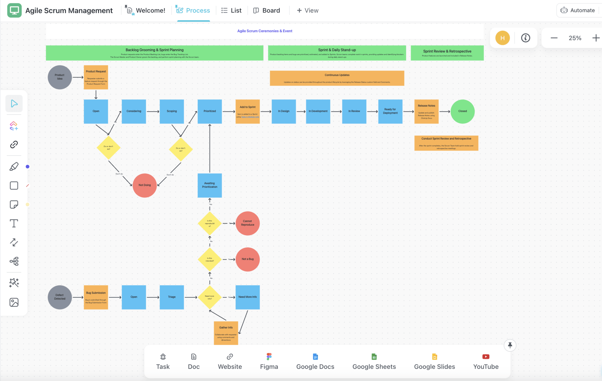Click the Add View plus button
Screen dimensions: 602x381
[x=308, y=10]
